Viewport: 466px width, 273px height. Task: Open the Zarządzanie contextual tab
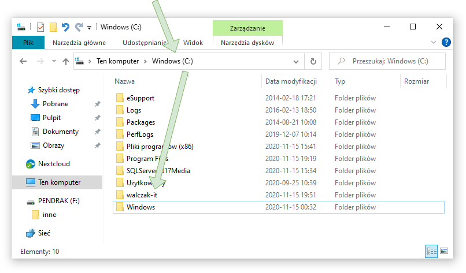[x=247, y=28]
